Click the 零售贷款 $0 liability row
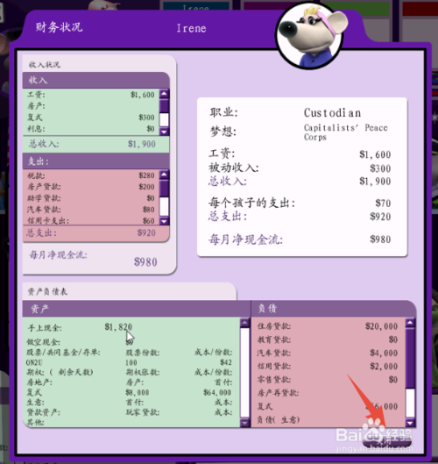Viewport: 438px width, 464px height. coord(328,380)
